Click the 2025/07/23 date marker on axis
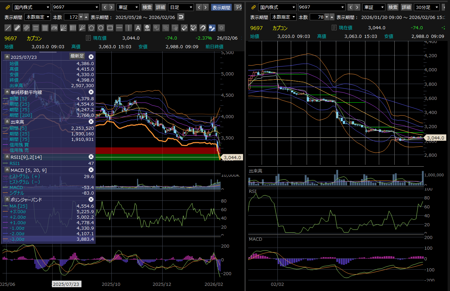 click(x=66, y=284)
